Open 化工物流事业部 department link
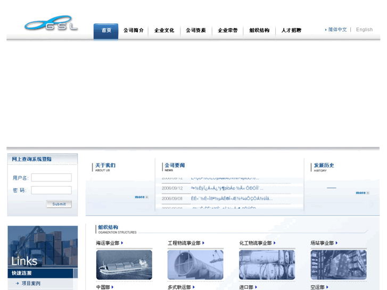The height and width of the screenshot is (290, 387). point(256,243)
